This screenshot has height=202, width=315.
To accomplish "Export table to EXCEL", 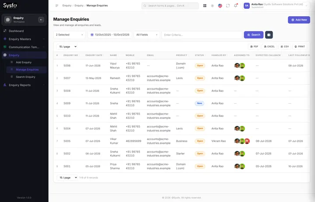I will (269, 47).
